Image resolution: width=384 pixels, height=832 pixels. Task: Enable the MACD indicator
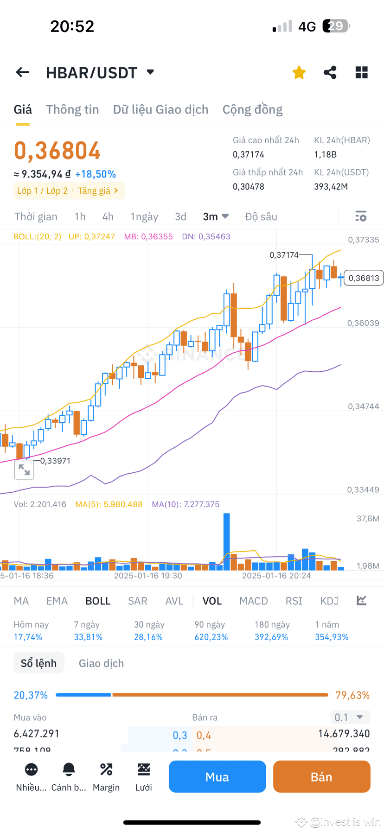253,600
